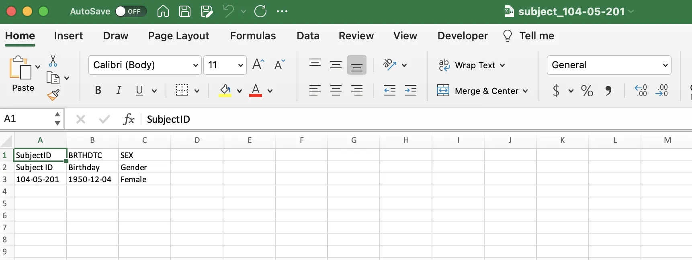Open the Developer tab
The height and width of the screenshot is (260, 692).
pos(463,36)
